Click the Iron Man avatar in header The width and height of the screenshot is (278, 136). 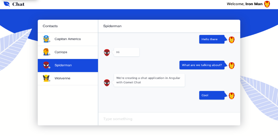(x=267, y=4)
